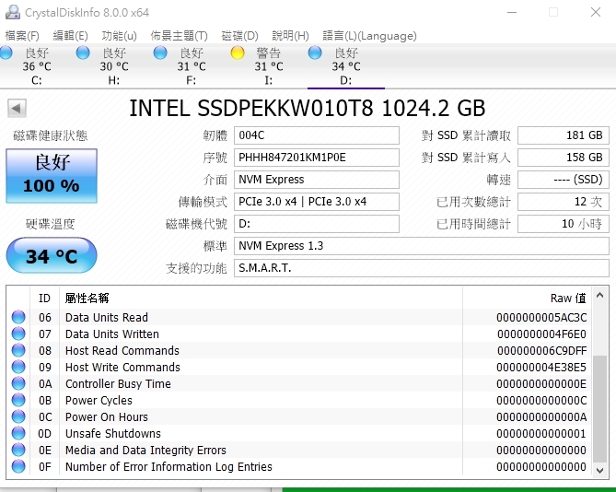
Task: Click total host reads value 181 GB
Action: (x=564, y=135)
